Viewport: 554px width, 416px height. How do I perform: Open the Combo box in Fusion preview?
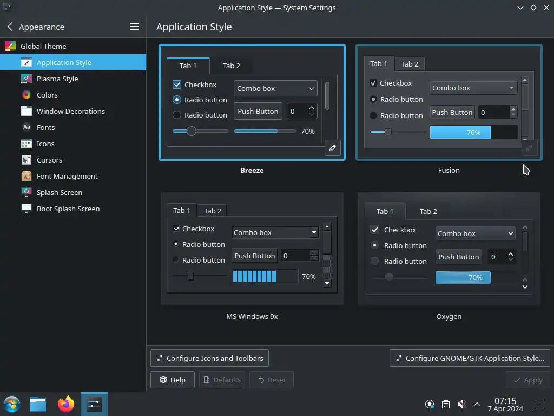coord(473,88)
